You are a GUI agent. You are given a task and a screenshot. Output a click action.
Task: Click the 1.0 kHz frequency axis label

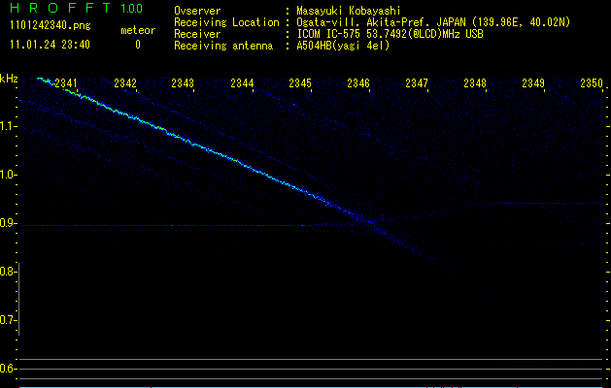click(x=8, y=175)
